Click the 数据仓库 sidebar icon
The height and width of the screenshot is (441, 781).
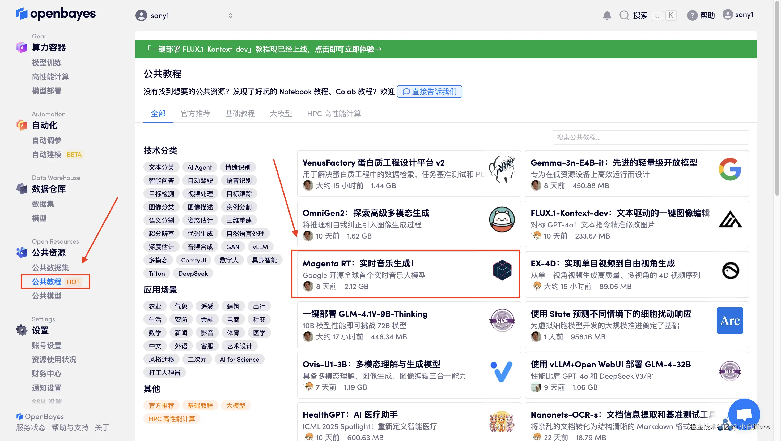coord(22,189)
